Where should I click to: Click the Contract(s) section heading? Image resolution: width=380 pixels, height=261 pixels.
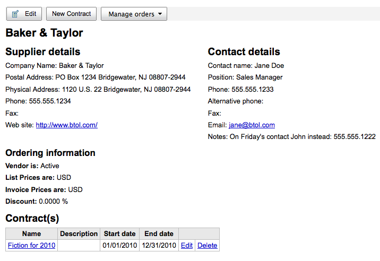pos(32,219)
